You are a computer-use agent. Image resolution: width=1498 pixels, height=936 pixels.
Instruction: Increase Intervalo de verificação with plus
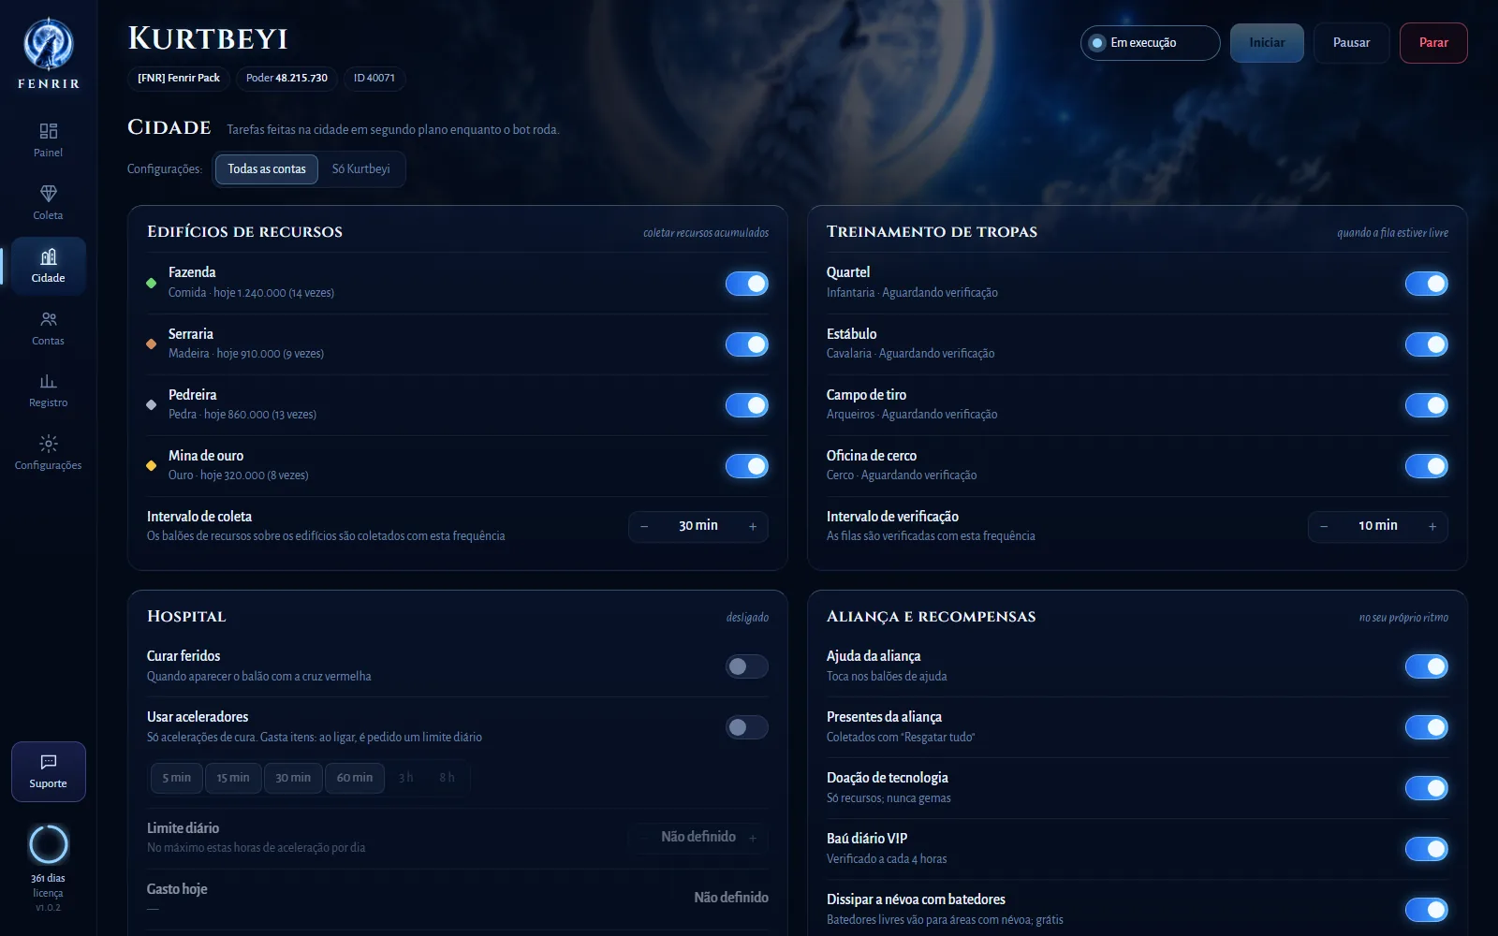[1432, 527]
